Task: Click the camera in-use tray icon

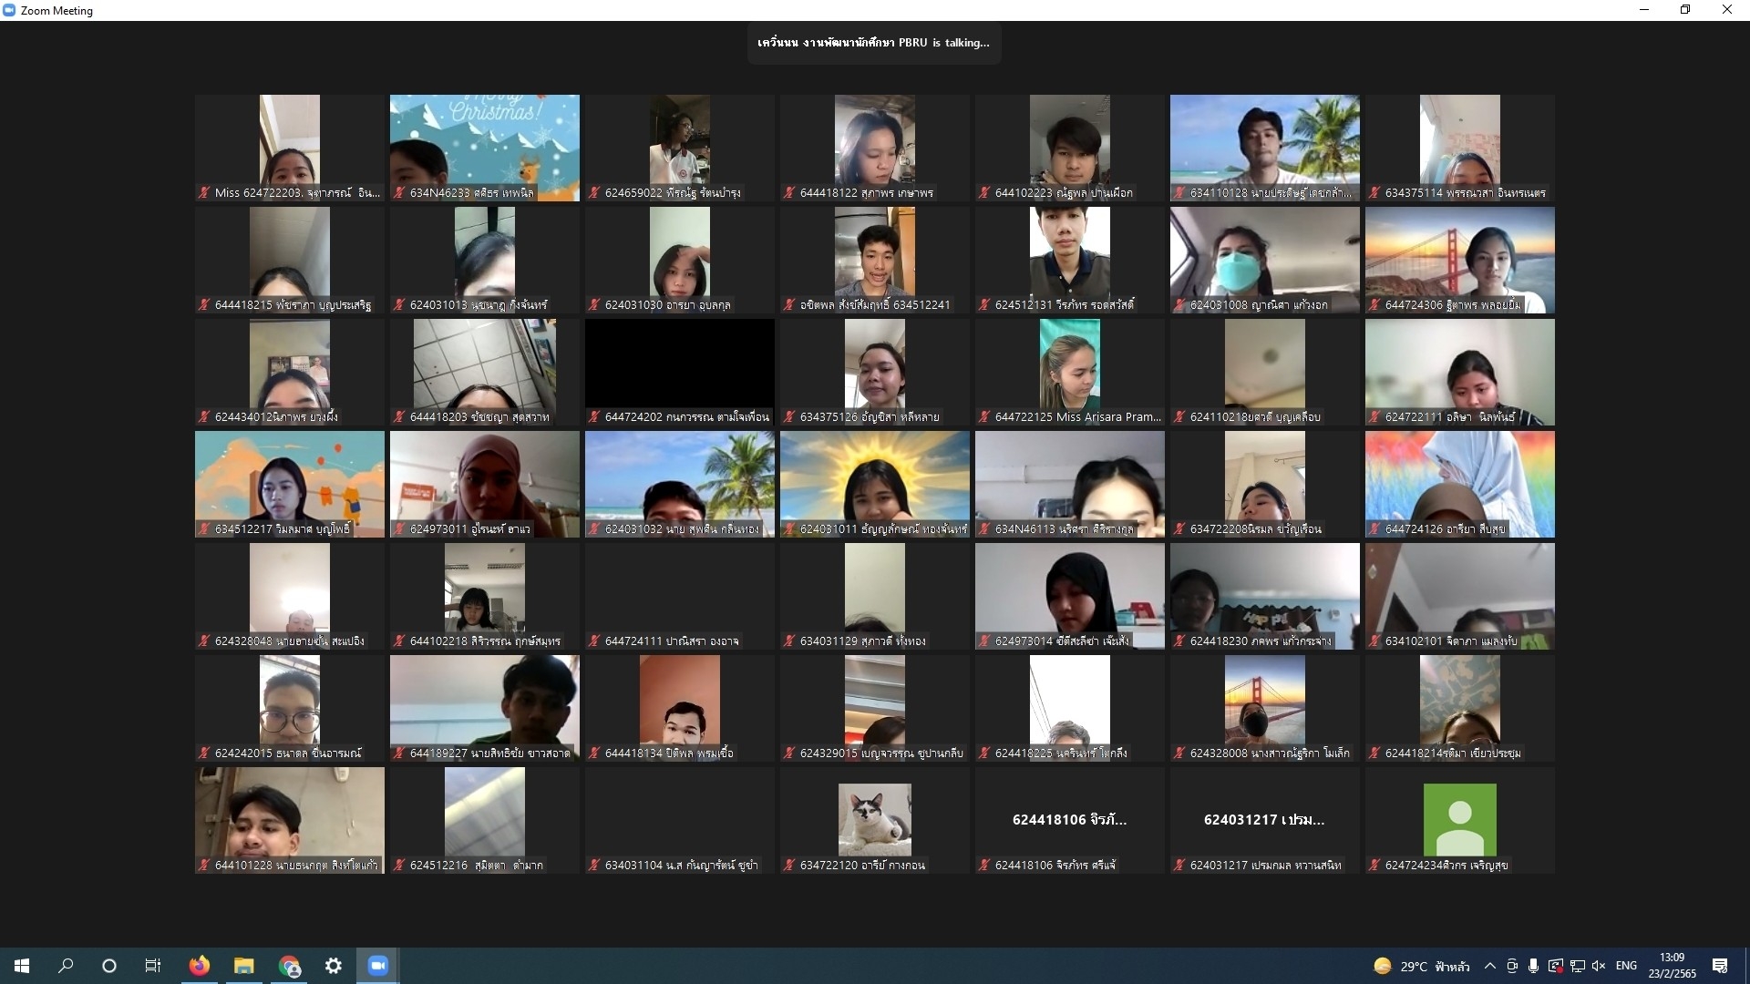Action: (x=1512, y=966)
